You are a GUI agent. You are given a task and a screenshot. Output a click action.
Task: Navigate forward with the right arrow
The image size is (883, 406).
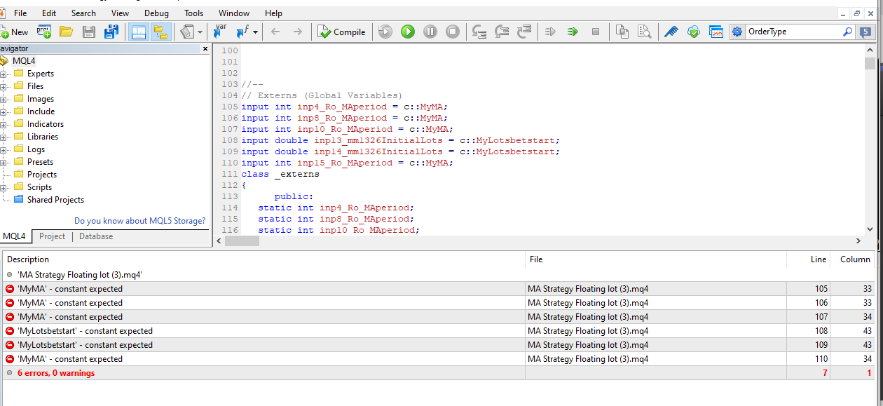tap(298, 32)
